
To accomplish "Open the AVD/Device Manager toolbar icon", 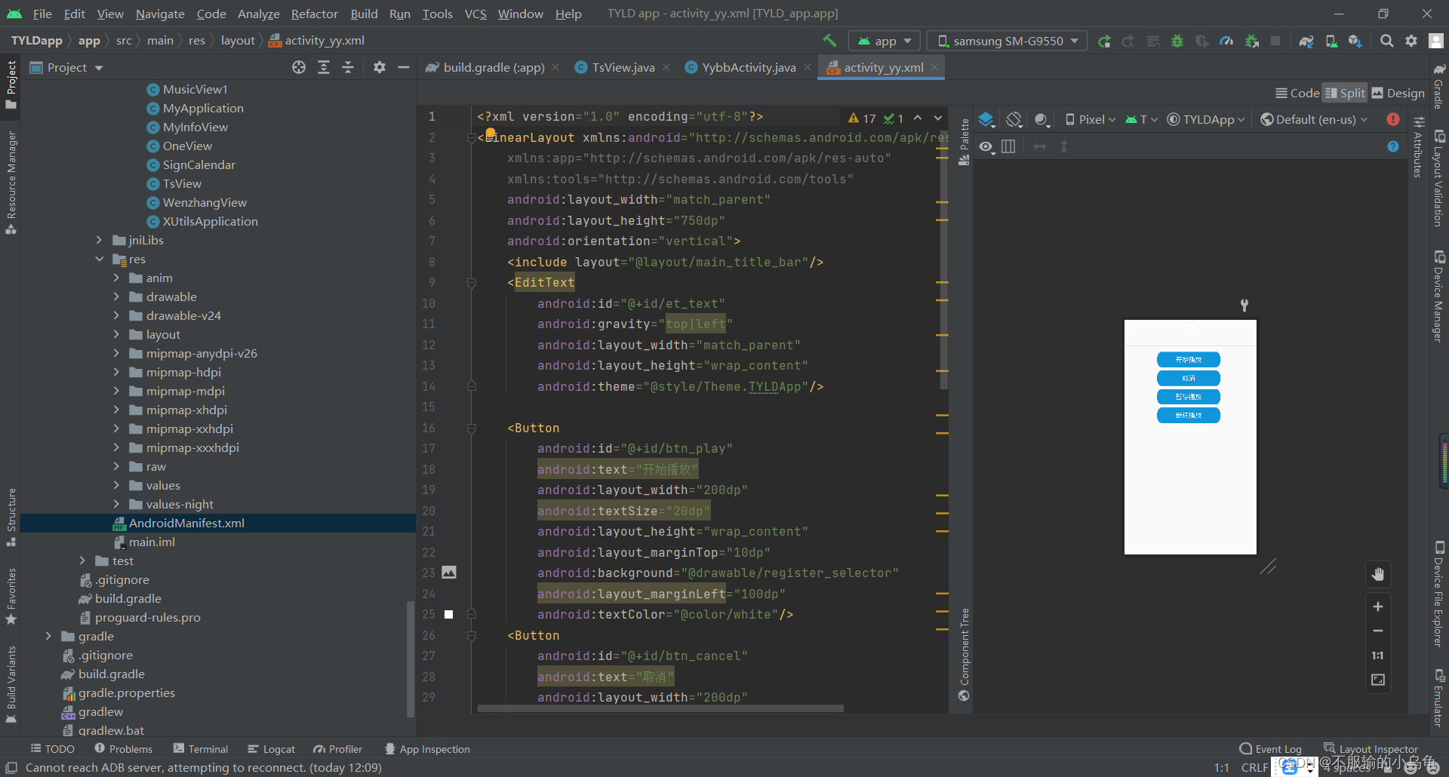I will (x=1331, y=41).
